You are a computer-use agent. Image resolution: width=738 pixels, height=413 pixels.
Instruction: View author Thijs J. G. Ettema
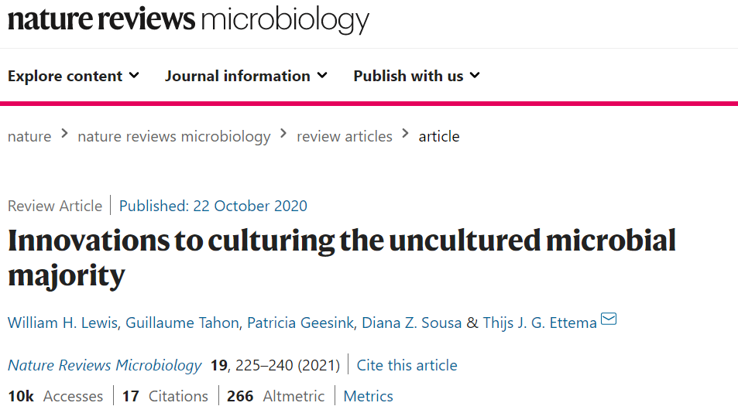(540, 323)
